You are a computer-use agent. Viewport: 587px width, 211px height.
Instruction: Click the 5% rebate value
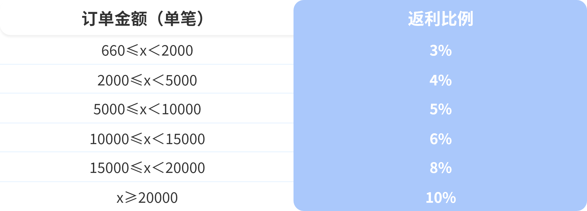[441, 109]
